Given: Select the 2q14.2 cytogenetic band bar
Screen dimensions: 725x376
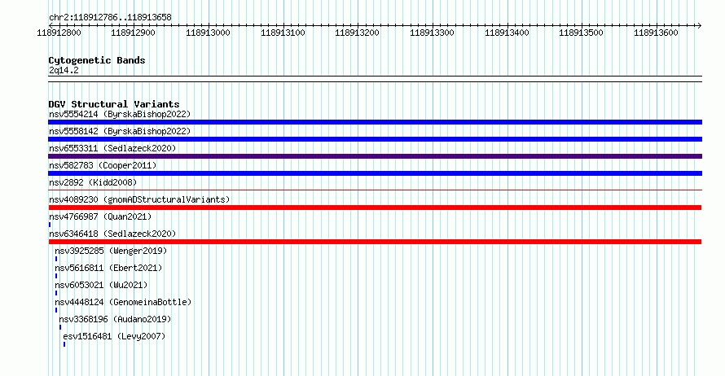Looking at the screenshot, I should click(x=375, y=79).
